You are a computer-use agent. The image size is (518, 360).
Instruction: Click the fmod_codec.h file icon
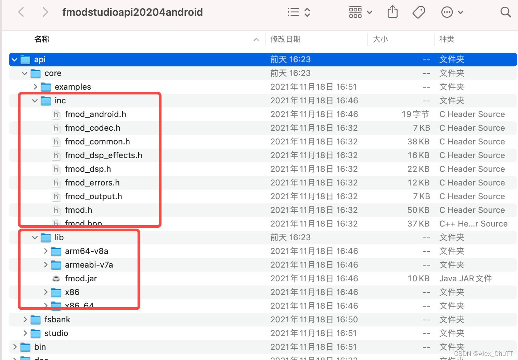coord(56,128)
